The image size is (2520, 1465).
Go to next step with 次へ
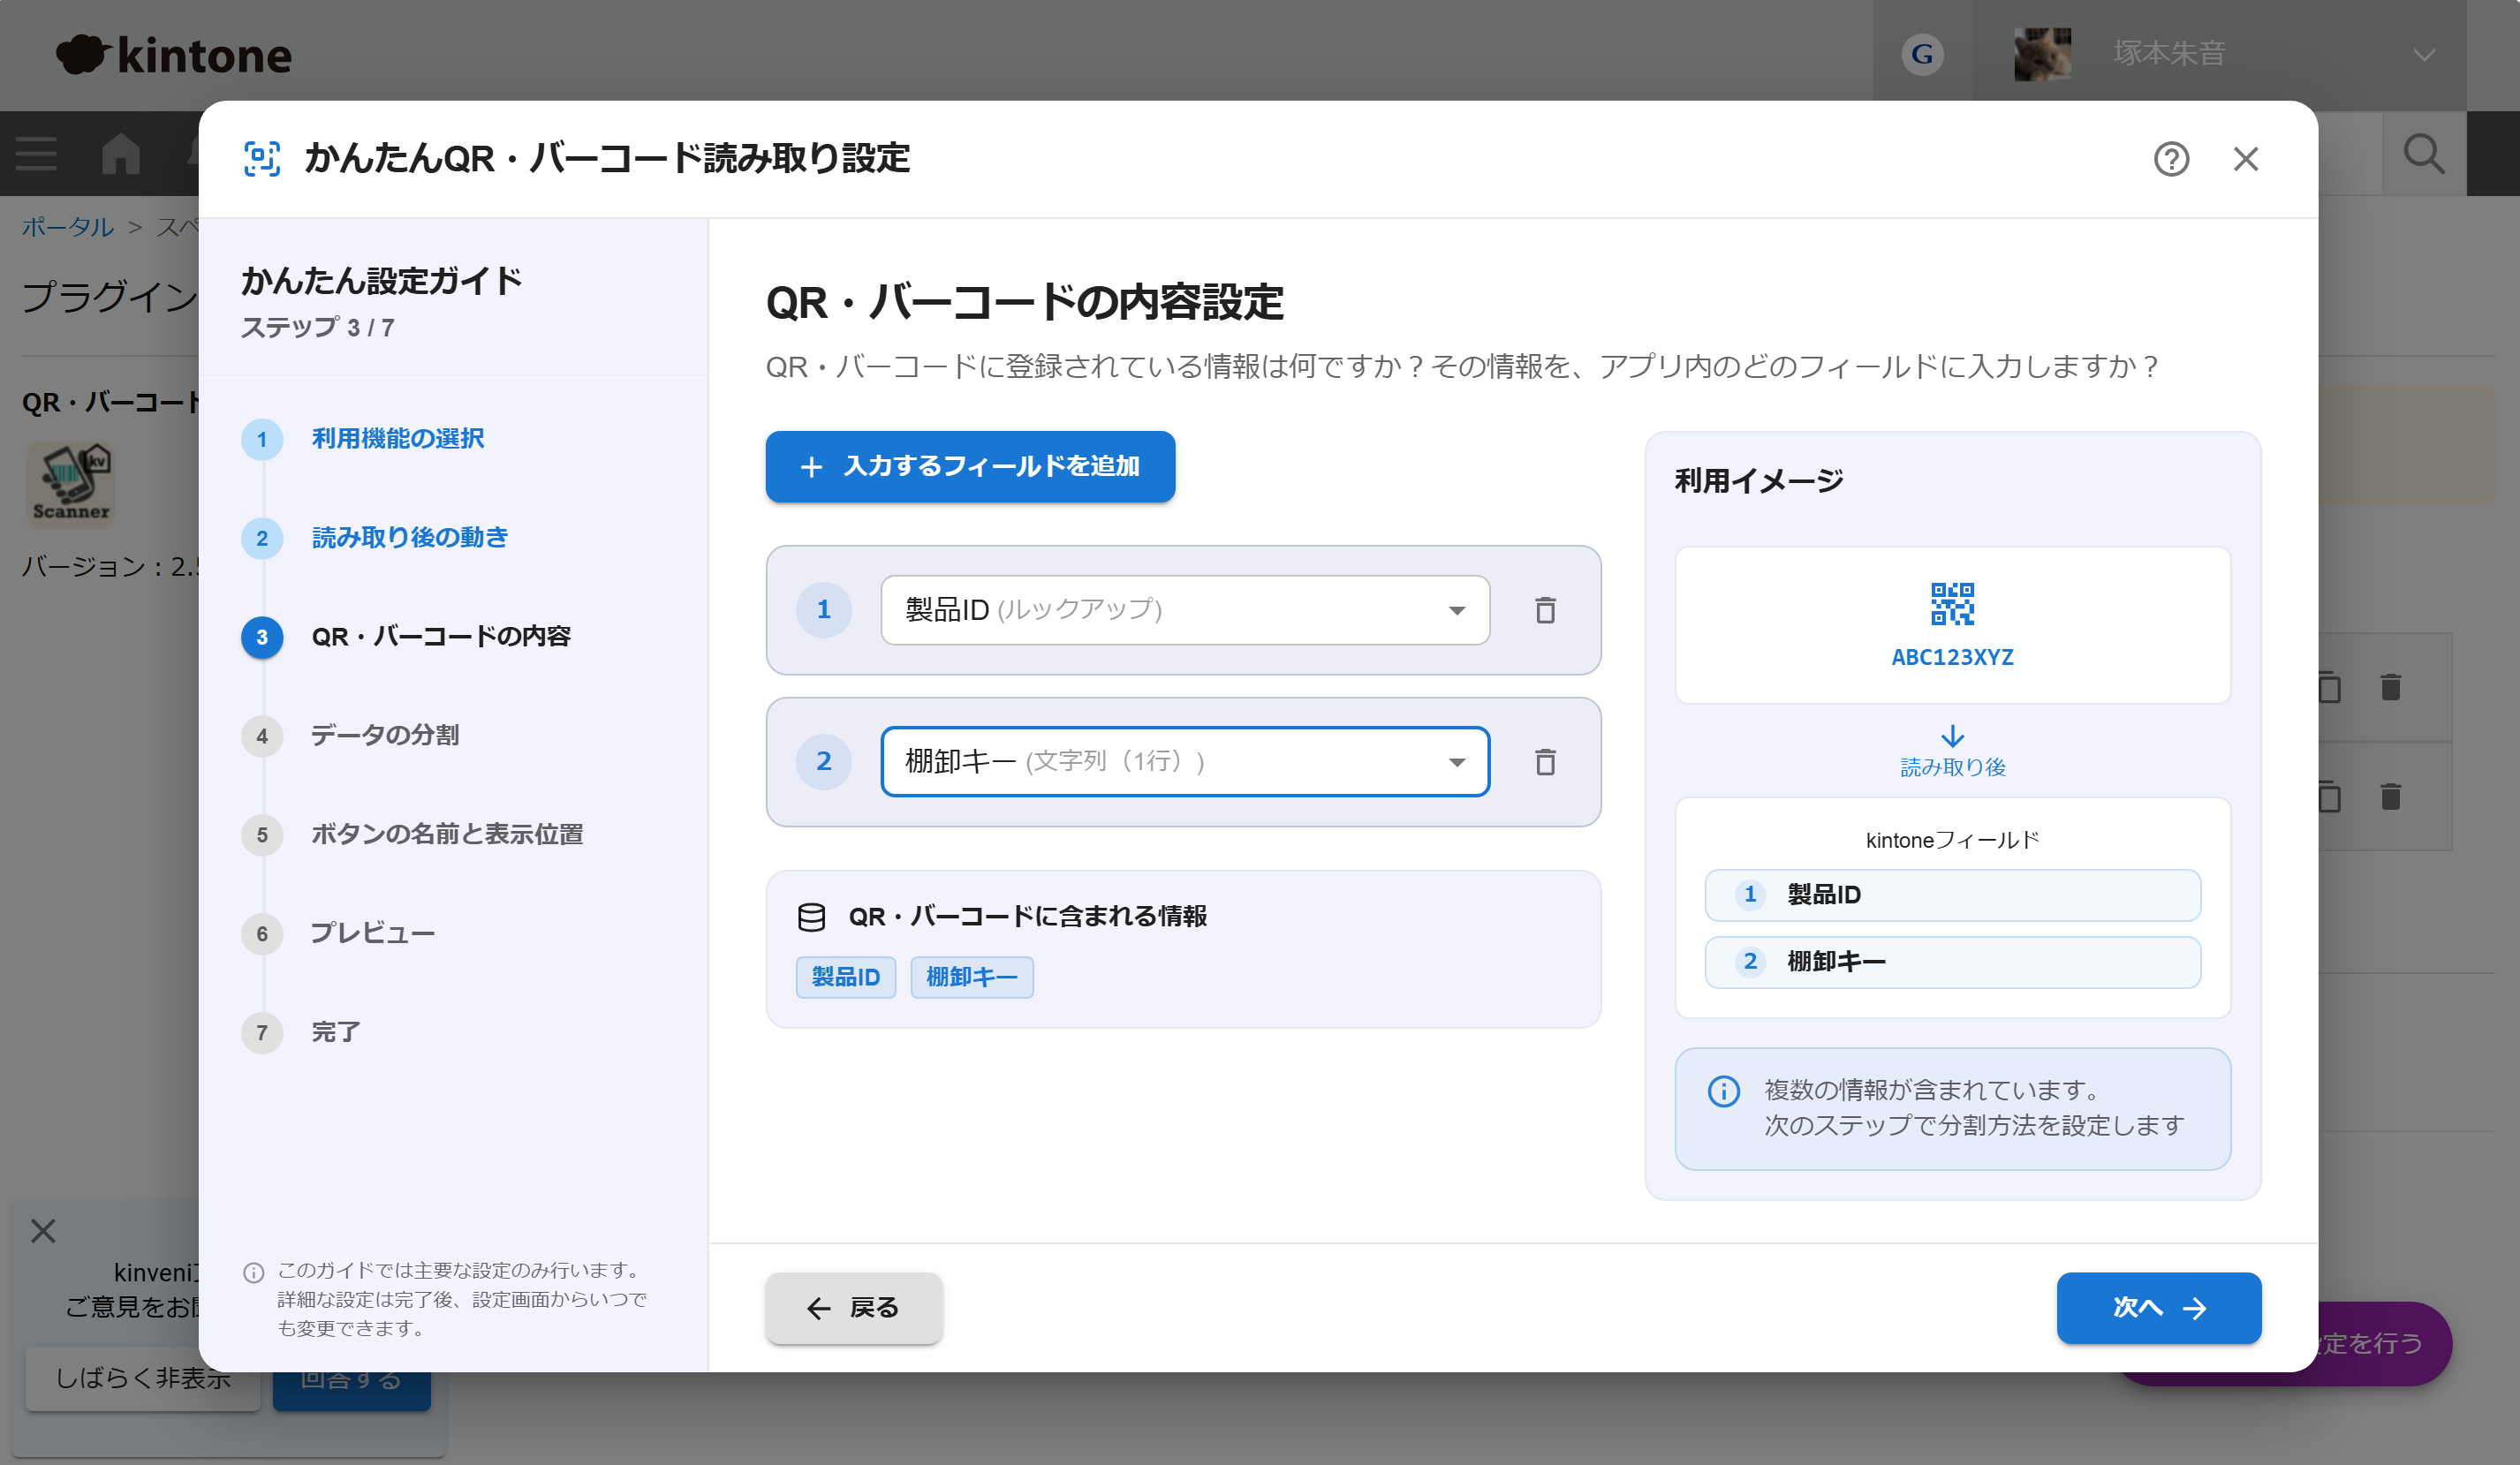(2159, 1308)
